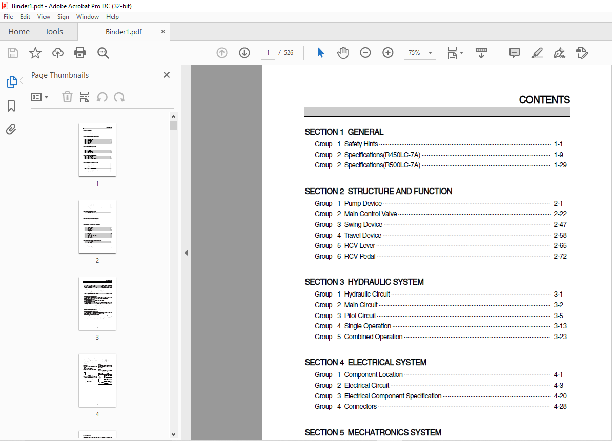Expand the page fit options arrow
The height and width of the screenshot is (441, 612).
coord(462,53)
